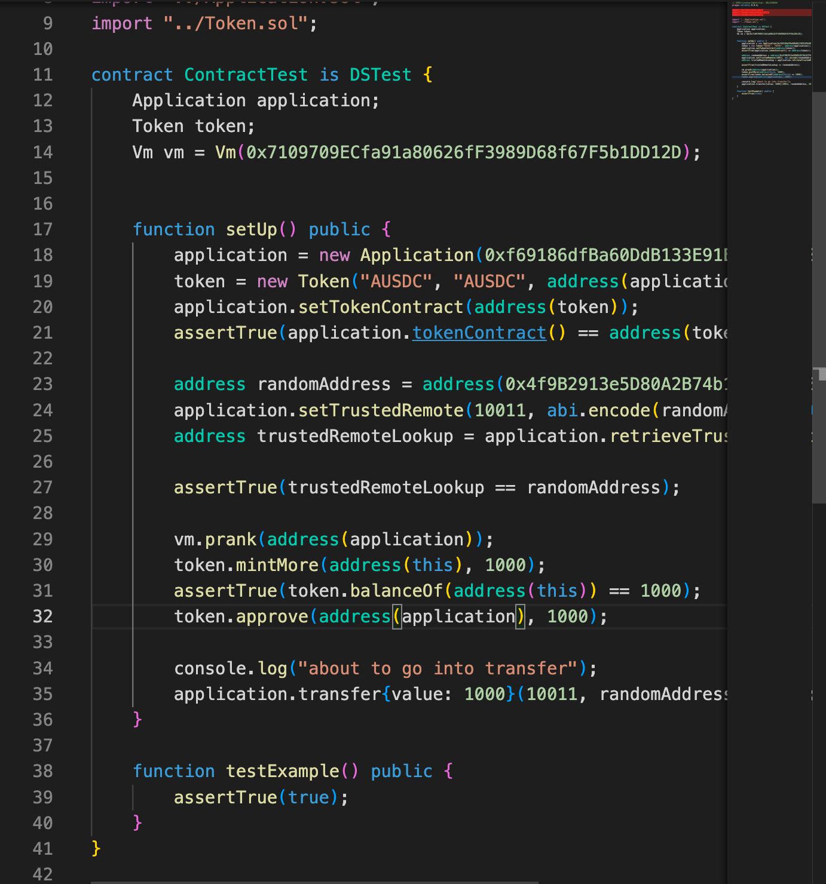Click application.transfer on line 35
Image resolution: width=826 pixels, height=884 pixels.
pyautogui.click(x=277, y=694)
